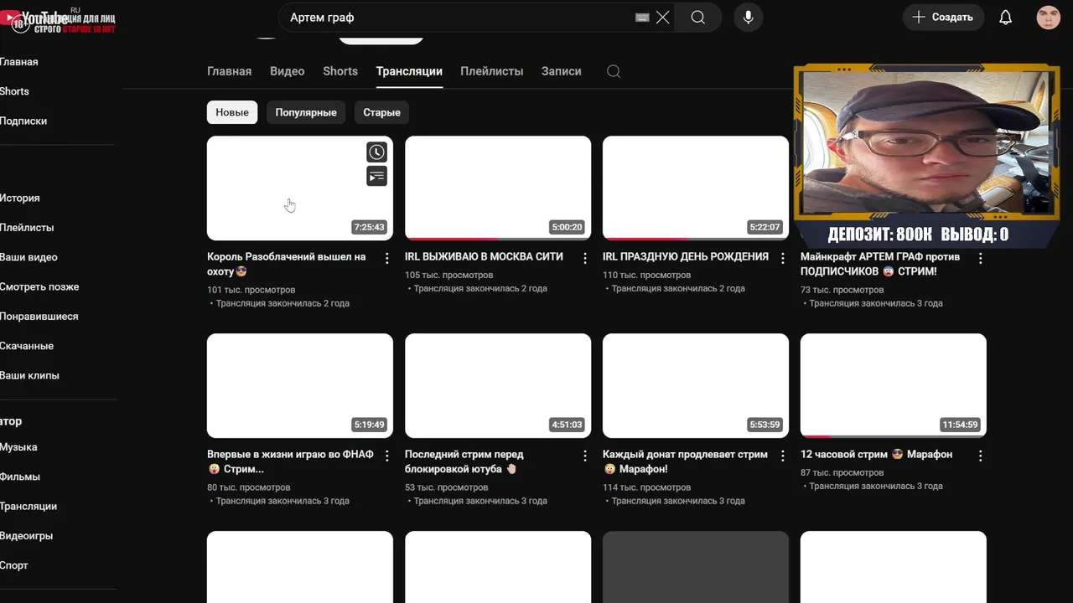
Task: Start voice search with the microphone
Action: point(749,18)
